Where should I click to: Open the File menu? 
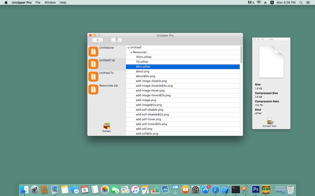pos(38,2)
